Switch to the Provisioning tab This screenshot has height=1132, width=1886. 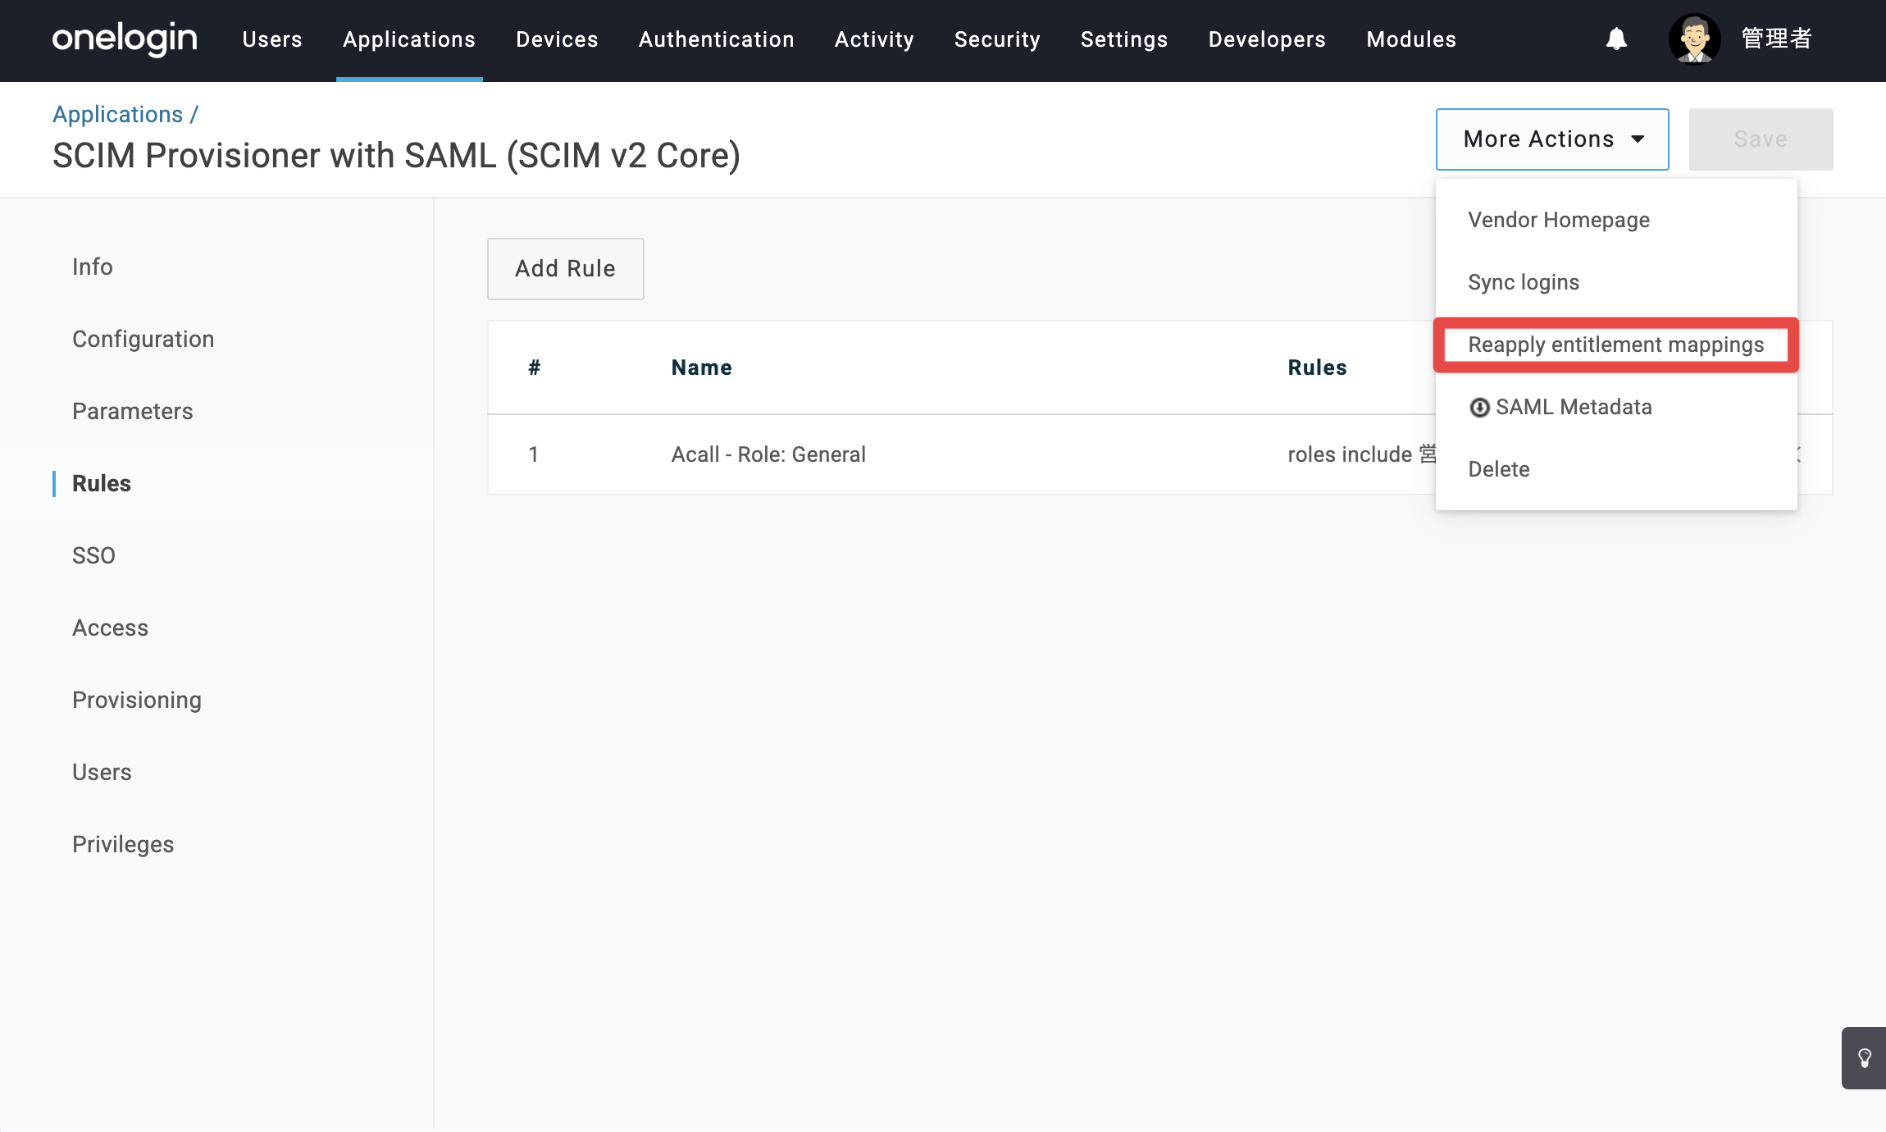click(137, 700)
